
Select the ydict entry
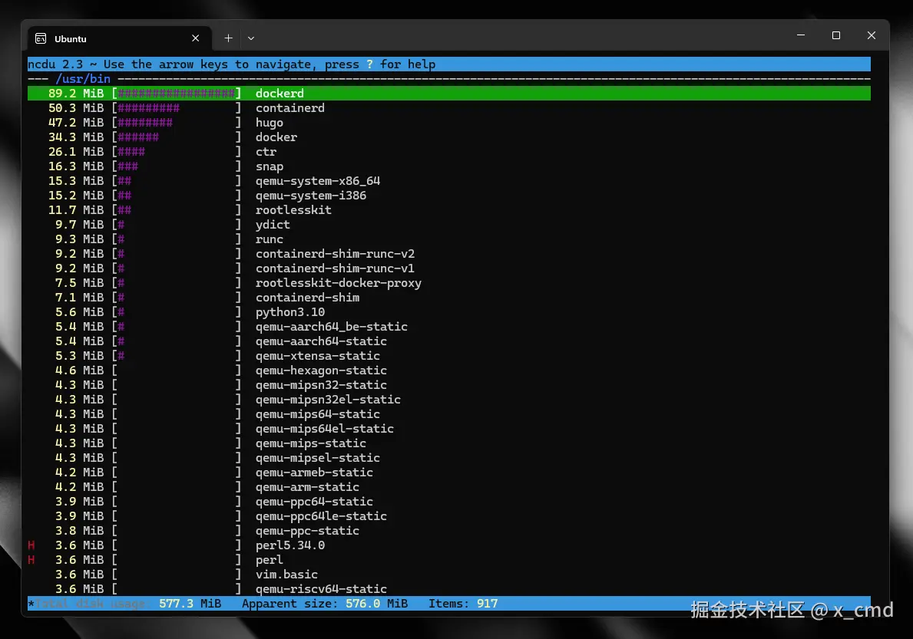click(x=449, y=225)
